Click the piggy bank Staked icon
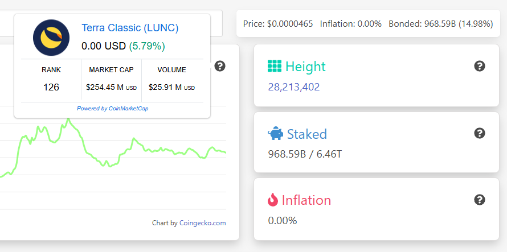This screenshot has height=252, width=507. coord(275,134)
